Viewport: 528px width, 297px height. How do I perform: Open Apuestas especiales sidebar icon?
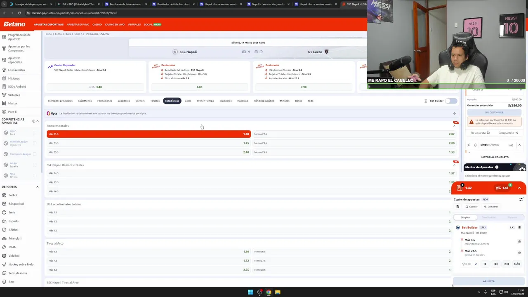coord(4,60)
